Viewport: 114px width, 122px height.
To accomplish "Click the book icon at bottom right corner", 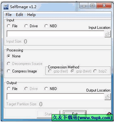I will pyautogui.click(x=109, y=114).
